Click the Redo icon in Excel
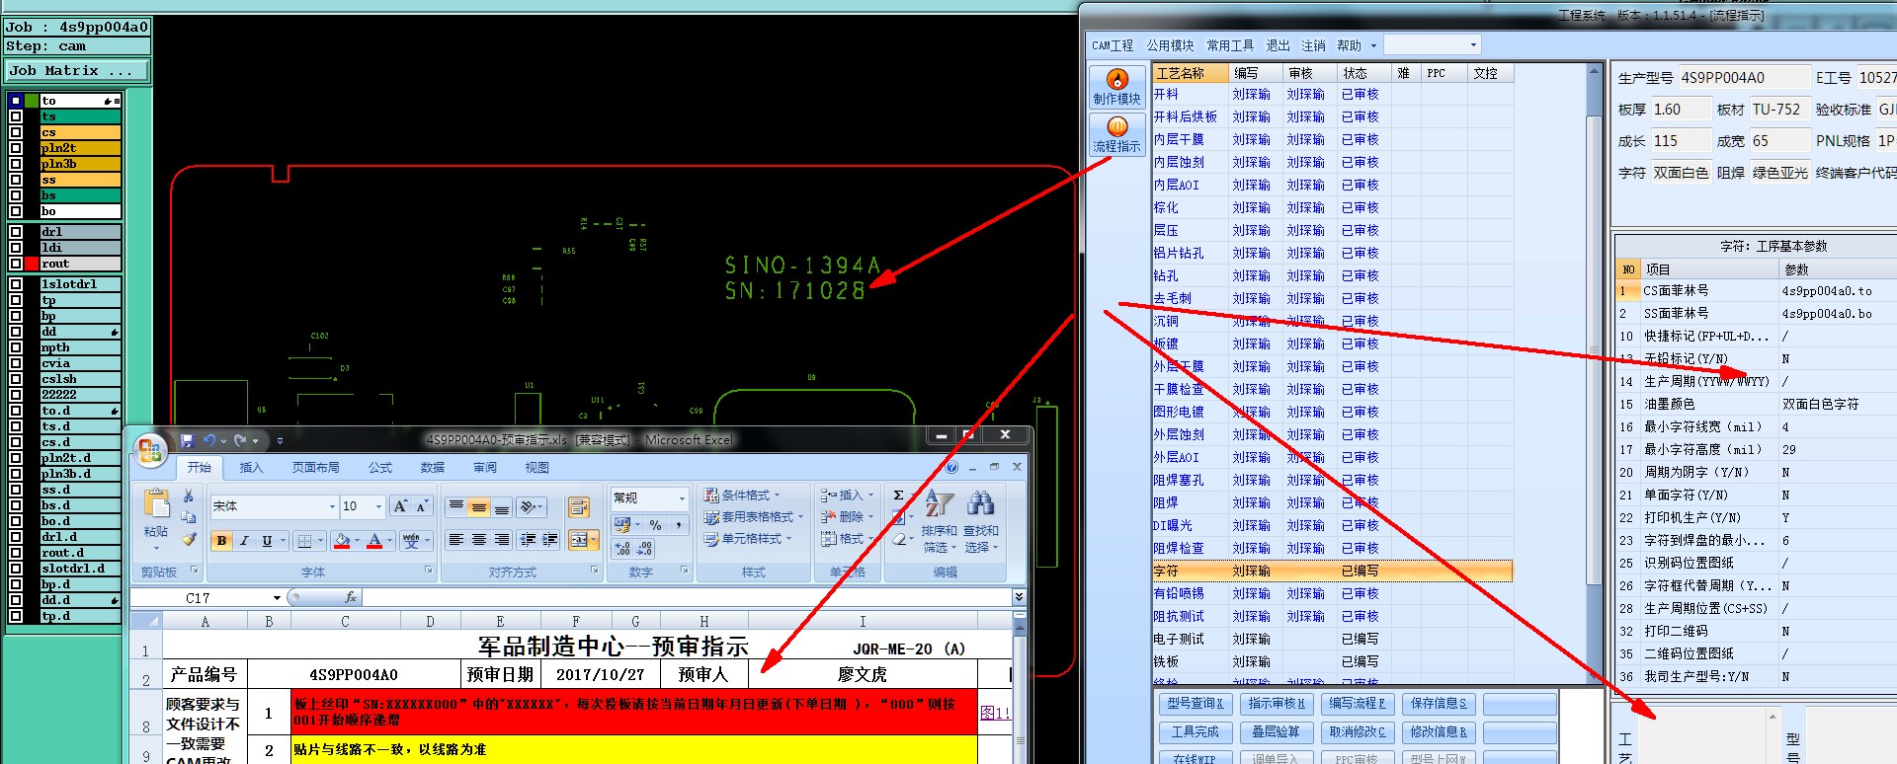The height and width of the screenshot is (764, 1897). [x=240, y=440]
